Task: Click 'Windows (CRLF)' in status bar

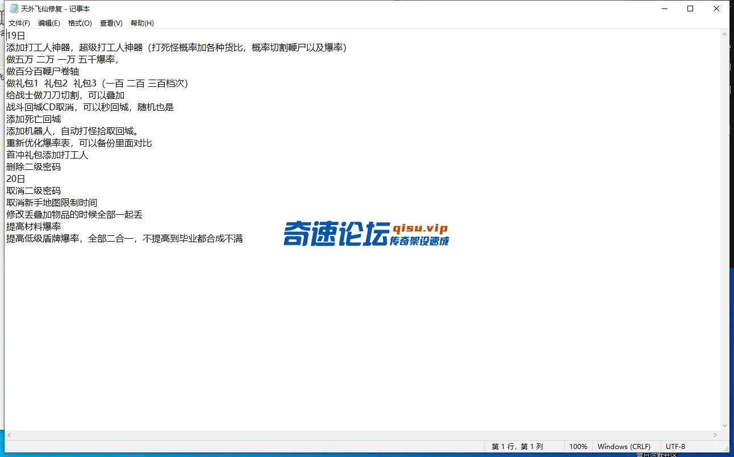Action: 624,447
